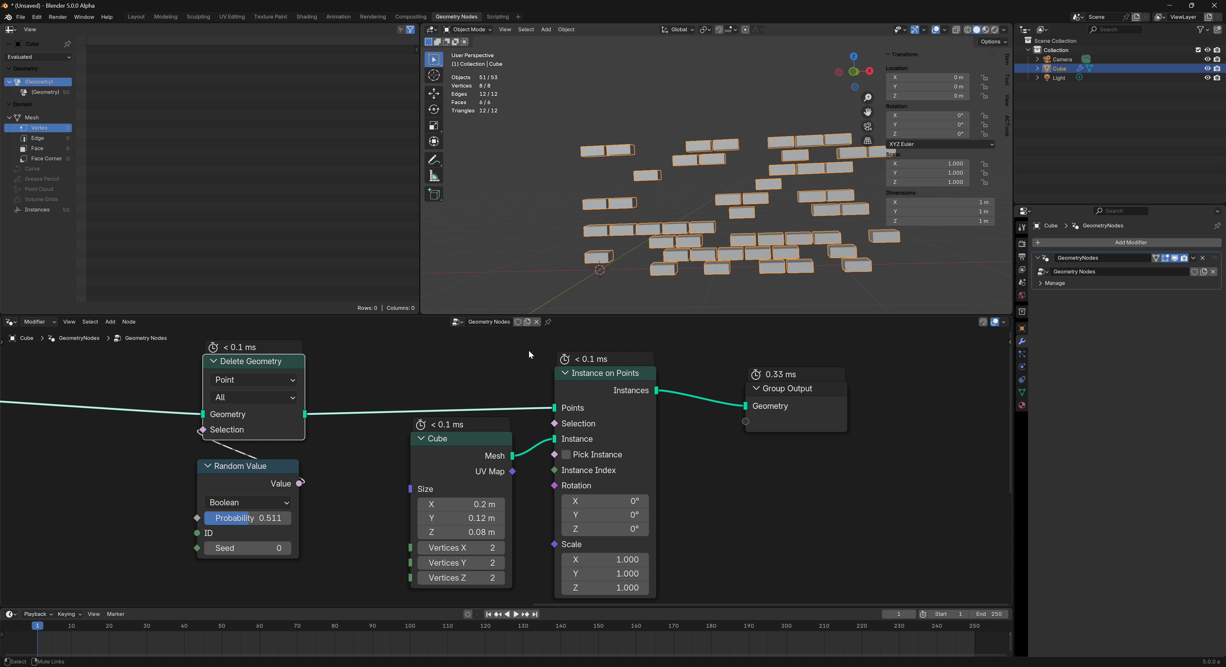Screen dimensions: 1226x667
Task: Select the Cursor tool in viewport toolbar
Action: point(434,75)
